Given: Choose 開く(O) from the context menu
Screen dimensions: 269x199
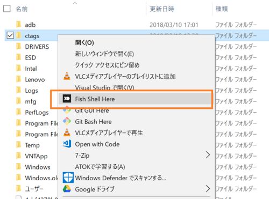Looking at the screenshot, I should click(x=84, y=42).
